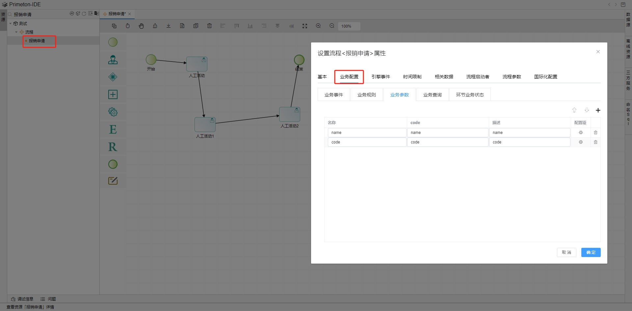This screenshot has width=632, height=311.
Task: Collapse the 流程 folder arrow
Action: coord(16,32)
